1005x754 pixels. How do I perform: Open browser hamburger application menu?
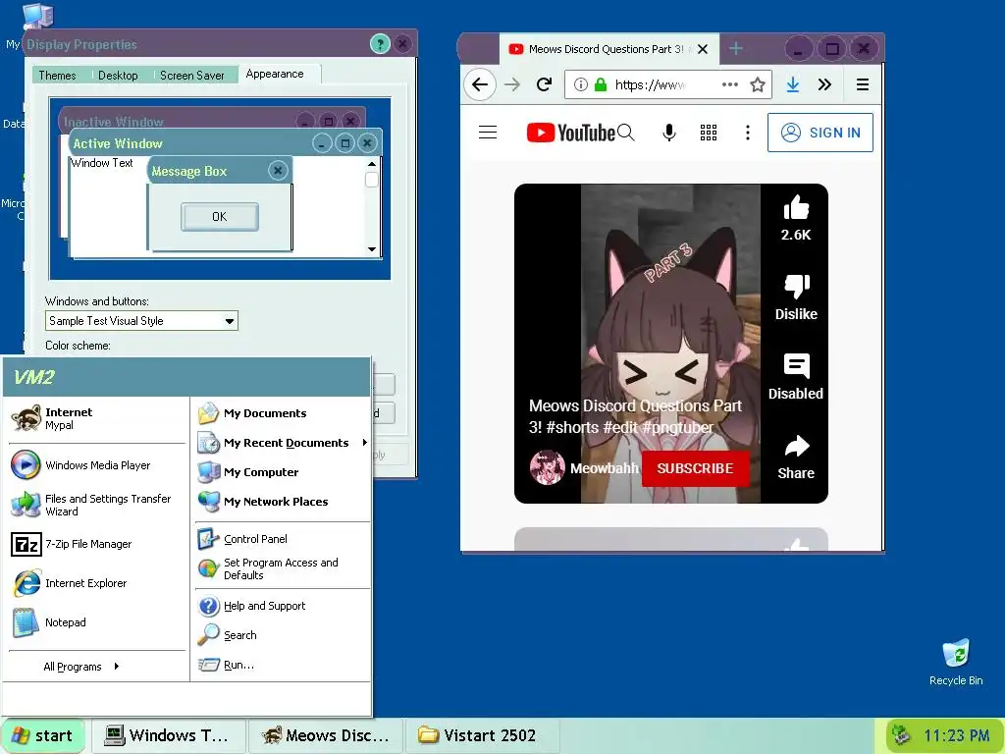pyautogui.click(x=863, y=84)
